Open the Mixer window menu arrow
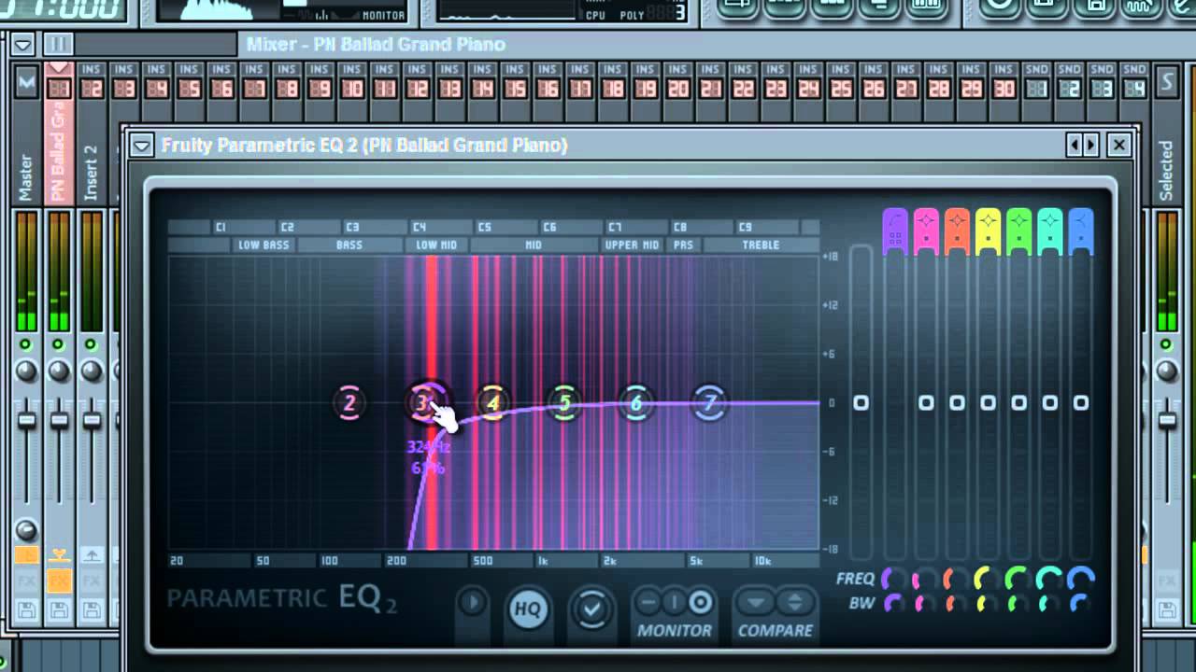This screenshot has width=1196, height=672. 23,44
